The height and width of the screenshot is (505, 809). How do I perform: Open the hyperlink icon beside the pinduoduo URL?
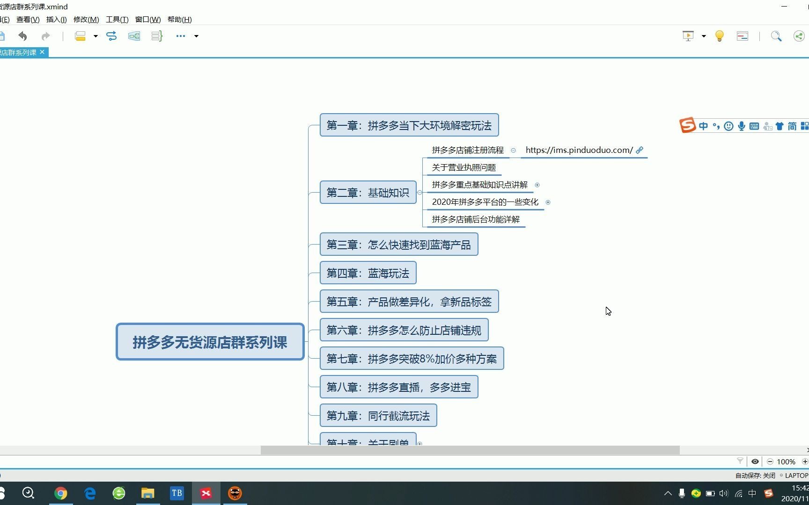point(640,150)
